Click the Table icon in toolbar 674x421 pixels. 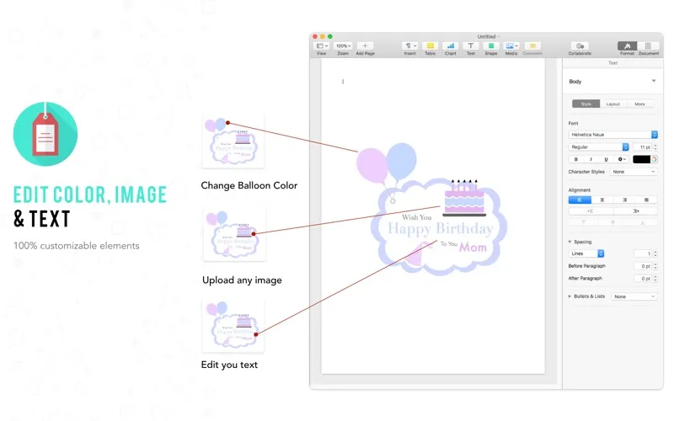(x=430, y=46)
